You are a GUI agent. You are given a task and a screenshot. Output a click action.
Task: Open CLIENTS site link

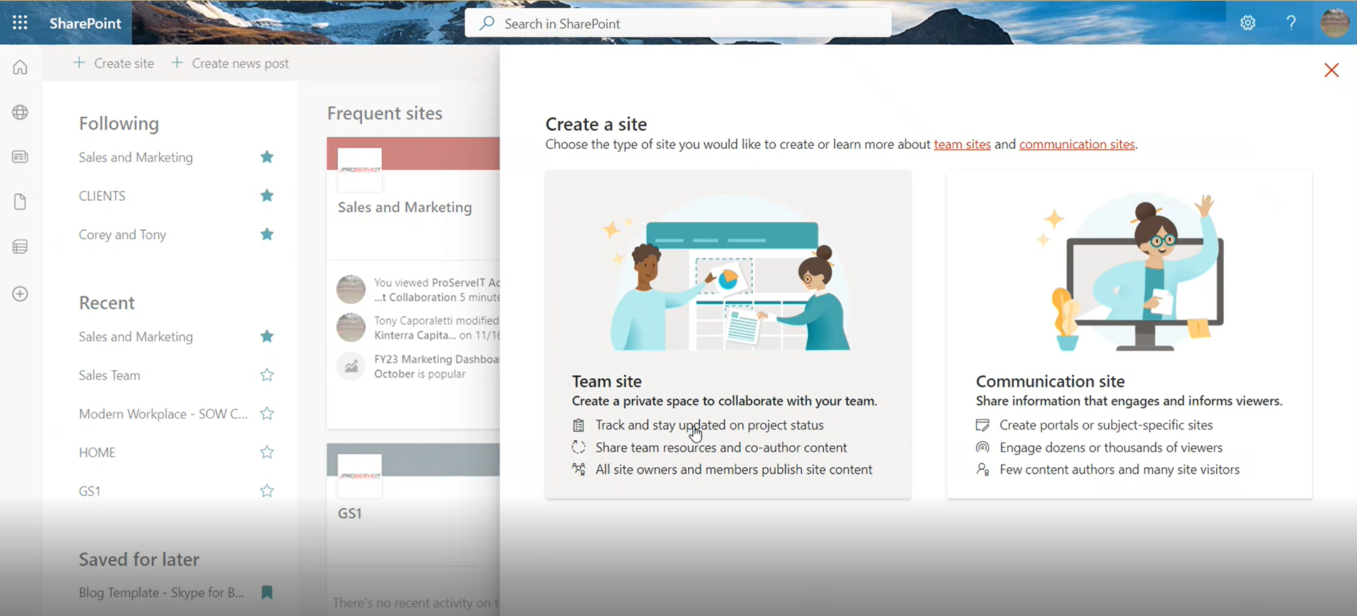click(x=102, y=196)
